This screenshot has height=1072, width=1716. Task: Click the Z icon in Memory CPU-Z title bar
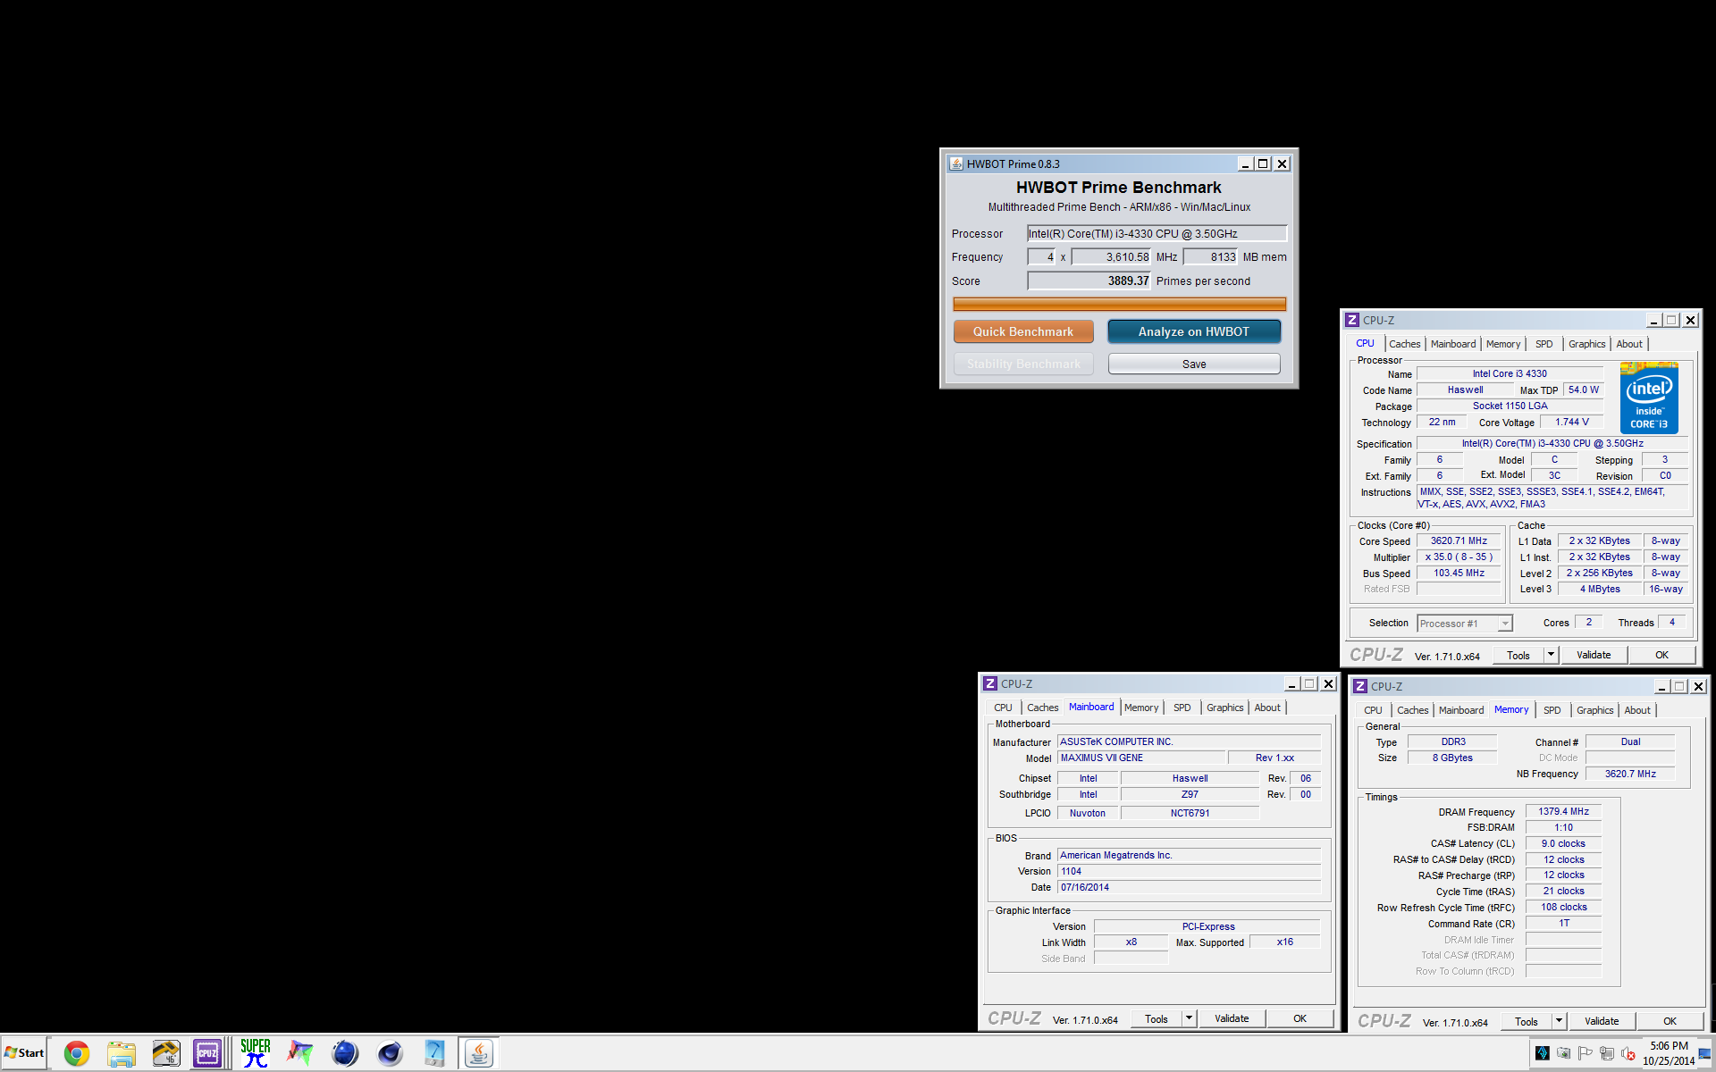[x=1360, y=686]
